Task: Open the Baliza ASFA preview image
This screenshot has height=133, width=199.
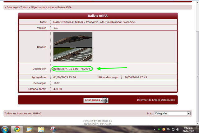Action: point(73,47)
